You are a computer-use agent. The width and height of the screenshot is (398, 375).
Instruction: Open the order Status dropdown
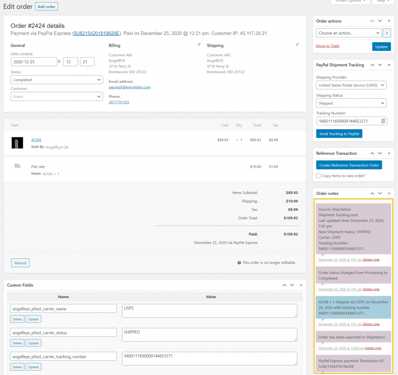click(x=56, y=80)
